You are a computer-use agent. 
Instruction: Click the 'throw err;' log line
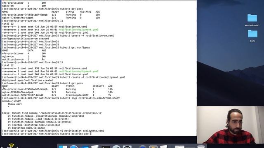pyautogui.click(x=15, y=104)
